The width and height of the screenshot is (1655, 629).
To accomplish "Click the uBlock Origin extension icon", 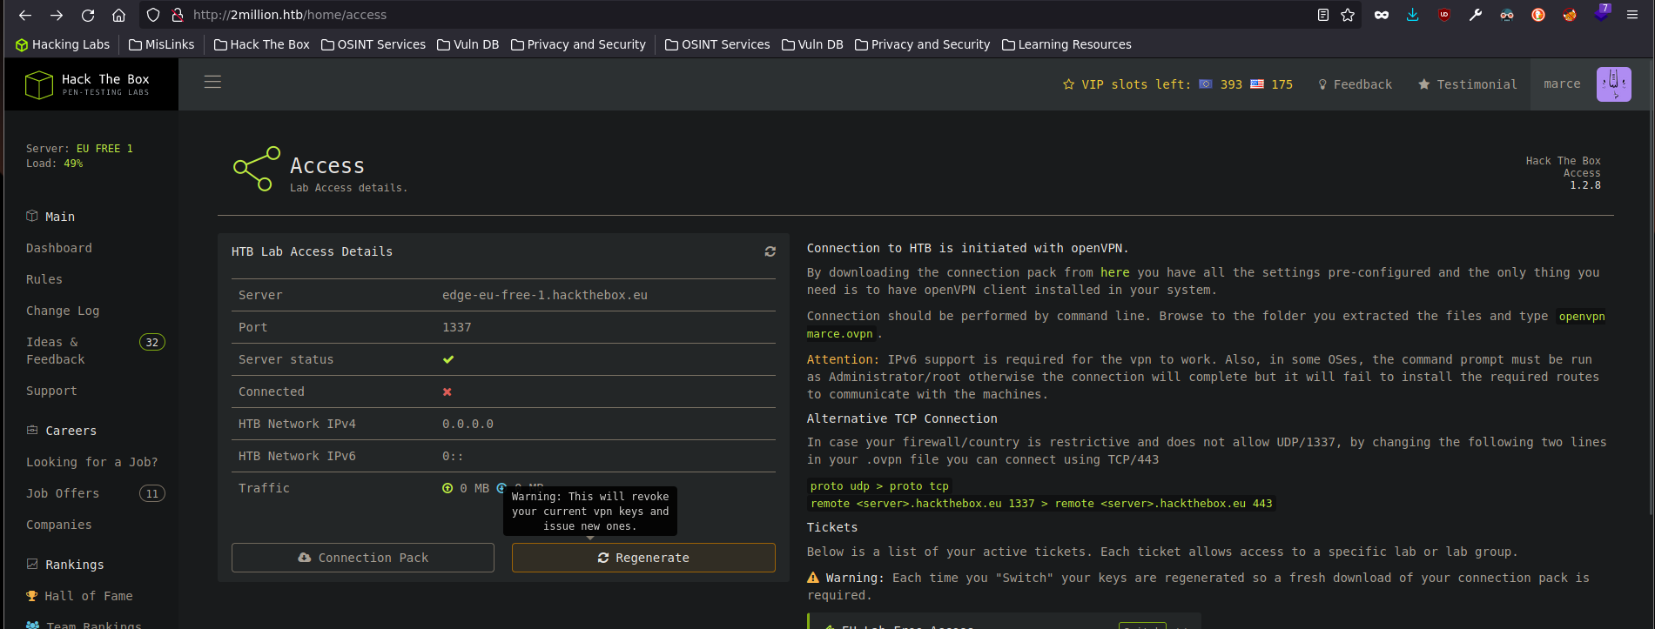I will click(x=1444, y=15).
